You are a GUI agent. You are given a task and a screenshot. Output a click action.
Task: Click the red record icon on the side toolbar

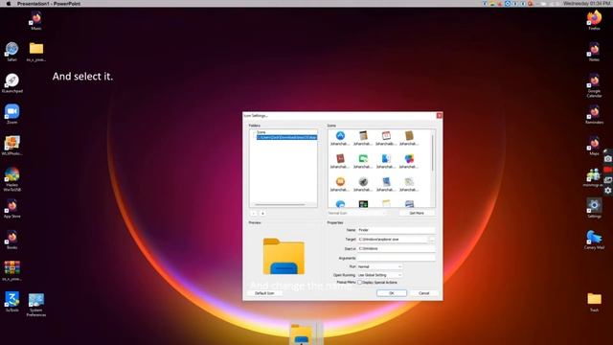click(608, 170)
